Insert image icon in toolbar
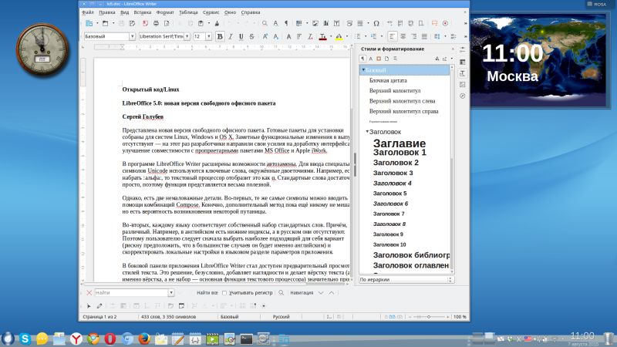The height and width of the screenshot is (347, 617). (x=315, y=24)
